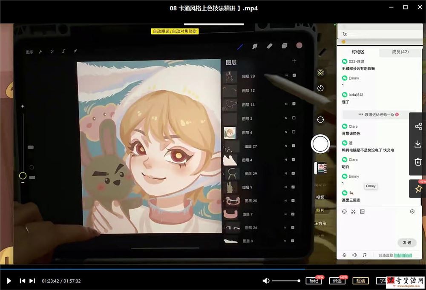The image size is (426, 290).
Task: Toggle the speaker icon in chat panel
Action: coord(354,255)
